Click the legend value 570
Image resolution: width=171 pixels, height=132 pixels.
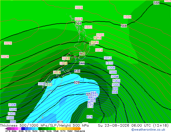point(63,131)
